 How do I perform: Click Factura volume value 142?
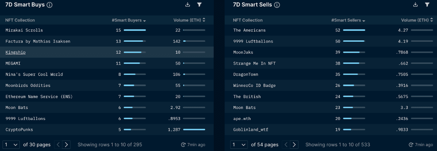177,41
